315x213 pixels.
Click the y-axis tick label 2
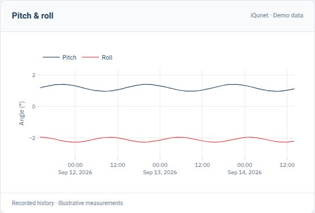click(34, 75)
